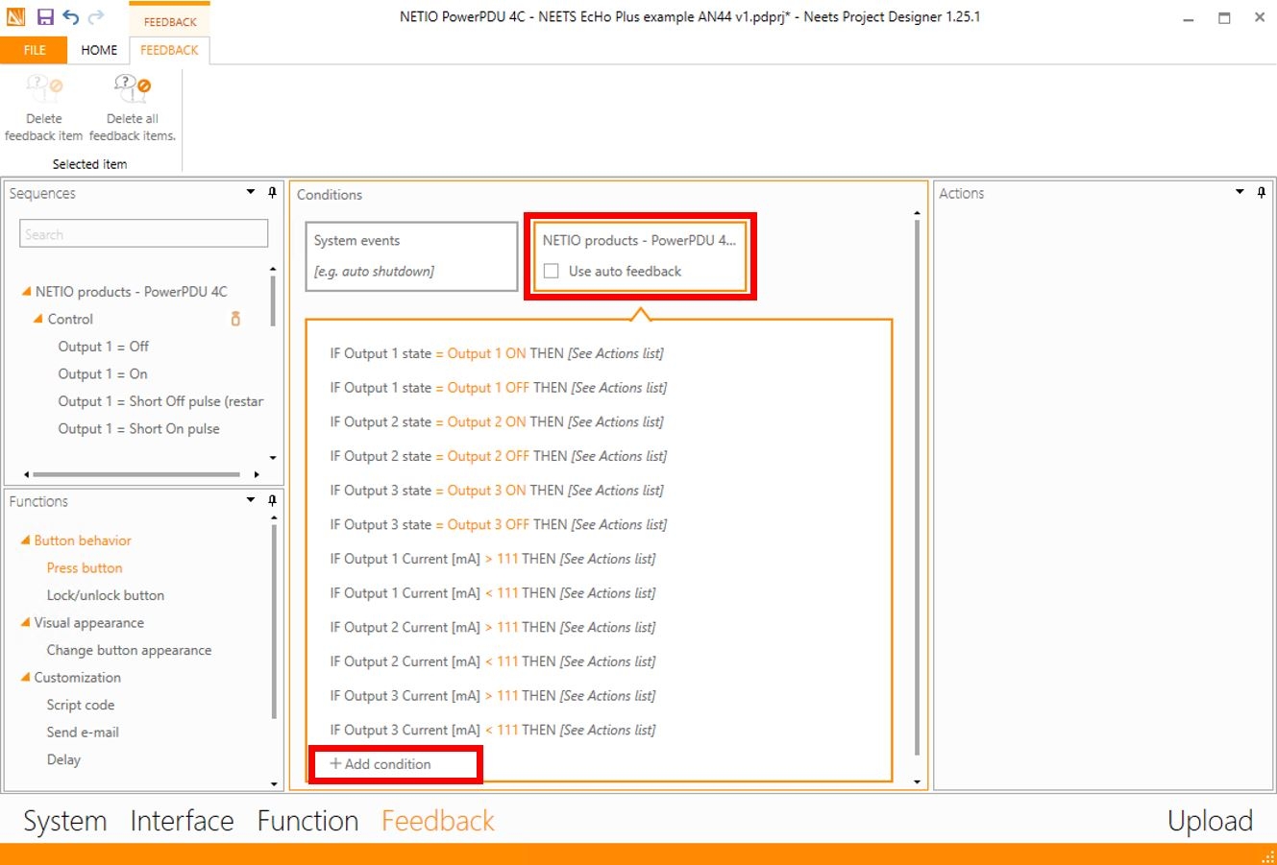Select the FEEDBACK ribbon tab

[x=169, y=50]
